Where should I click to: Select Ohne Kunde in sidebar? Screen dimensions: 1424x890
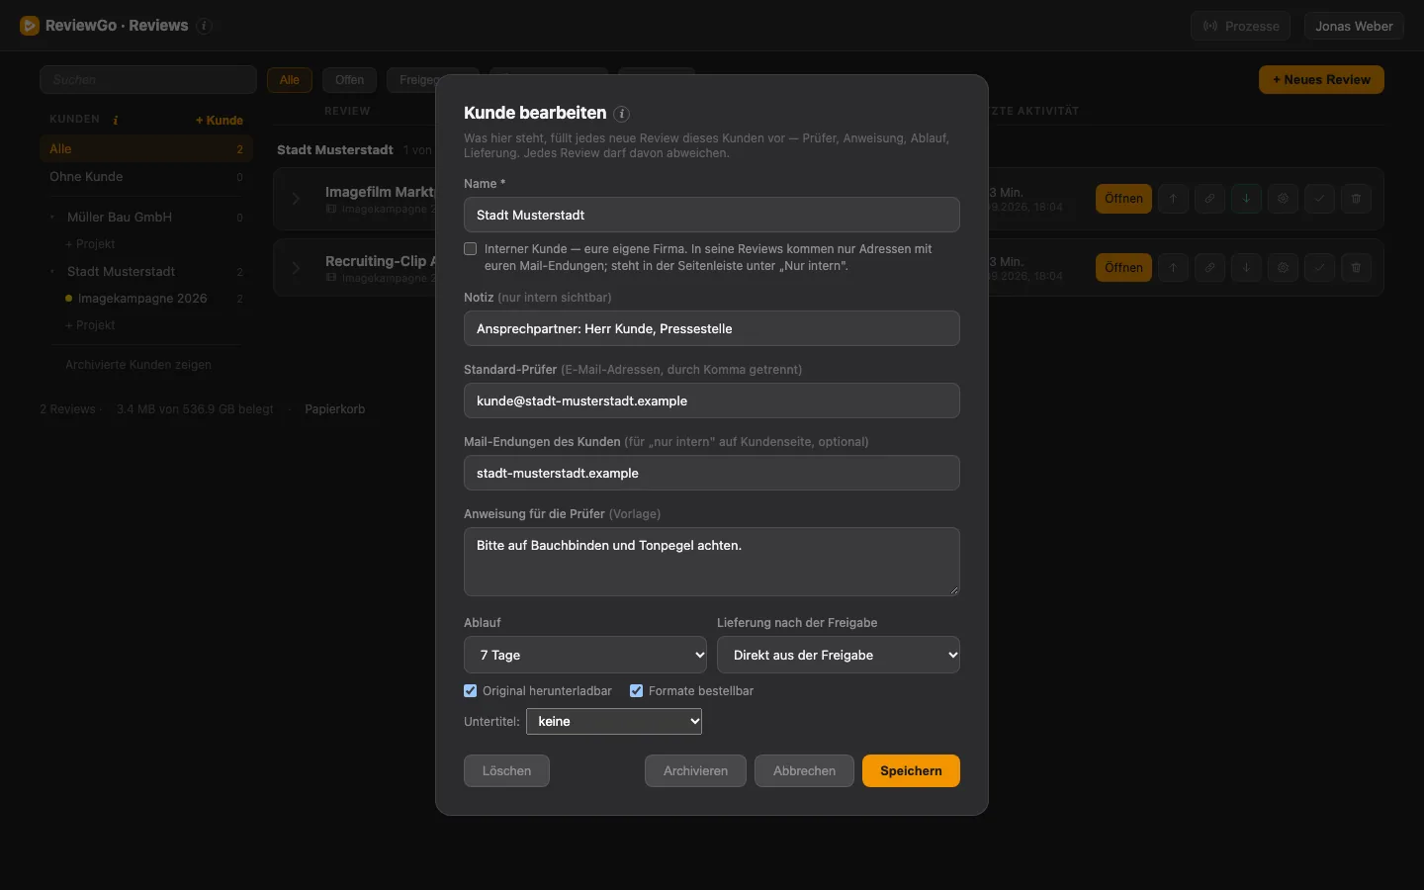(x=146, y=177)
